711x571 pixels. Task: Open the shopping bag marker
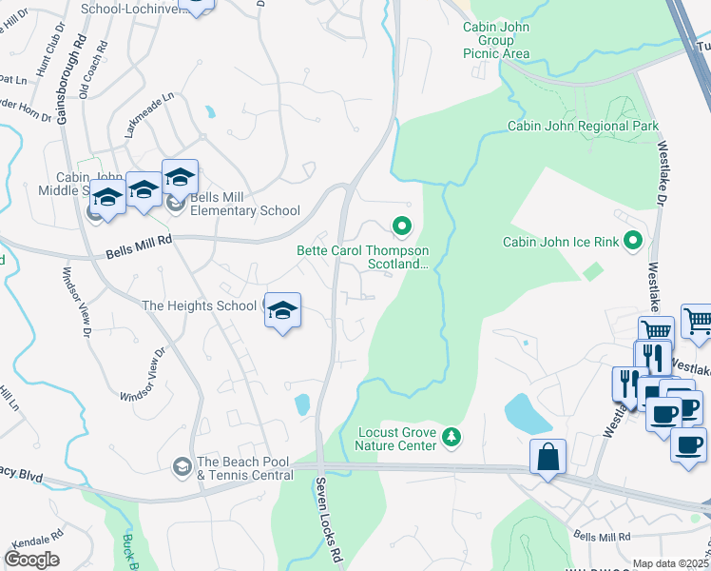coord(548,460)
